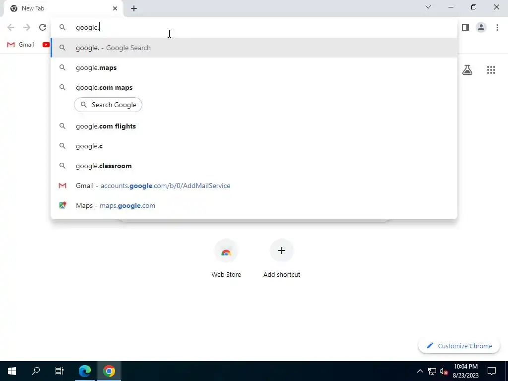The width and height of the screenshot is (508, 381).
Task: Open the Web Store shortcut
Action: click(x=226, y=258)
